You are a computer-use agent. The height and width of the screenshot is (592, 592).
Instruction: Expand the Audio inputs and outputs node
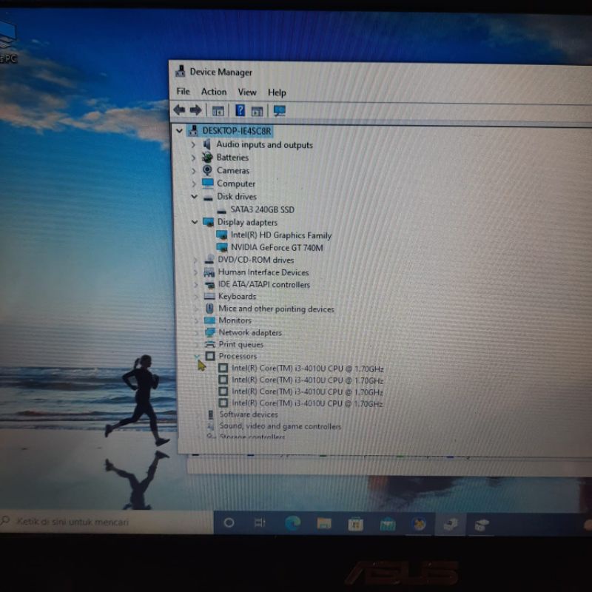tap(194, 145)
